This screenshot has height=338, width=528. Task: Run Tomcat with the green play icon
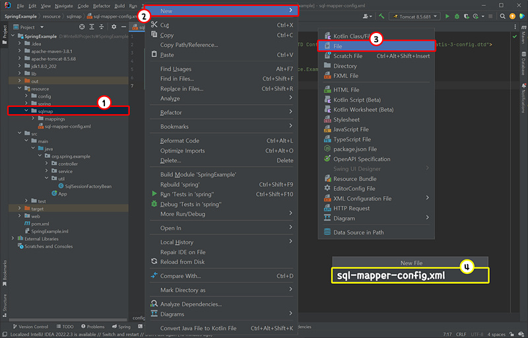[x=447, y=16]
